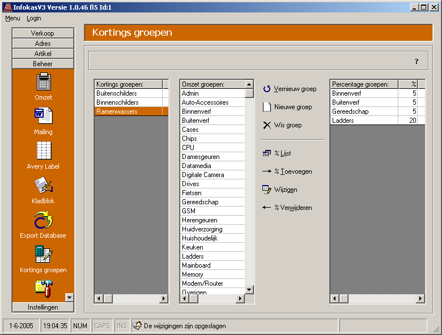Expand the Verkoop sidebar section
Screen dimensions: 442x335
point(42,33)
